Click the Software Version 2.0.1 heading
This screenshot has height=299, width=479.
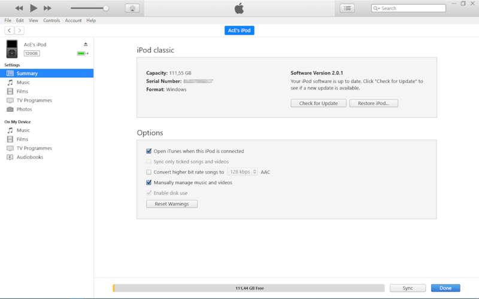coord(317,73)
